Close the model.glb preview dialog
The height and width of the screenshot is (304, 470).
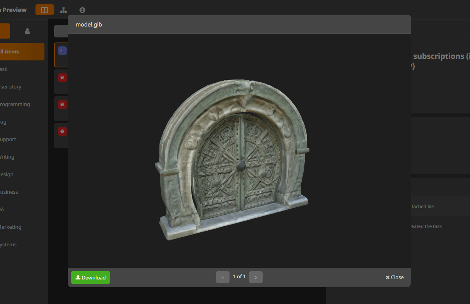pyautogui.click(x=394, y=277)
